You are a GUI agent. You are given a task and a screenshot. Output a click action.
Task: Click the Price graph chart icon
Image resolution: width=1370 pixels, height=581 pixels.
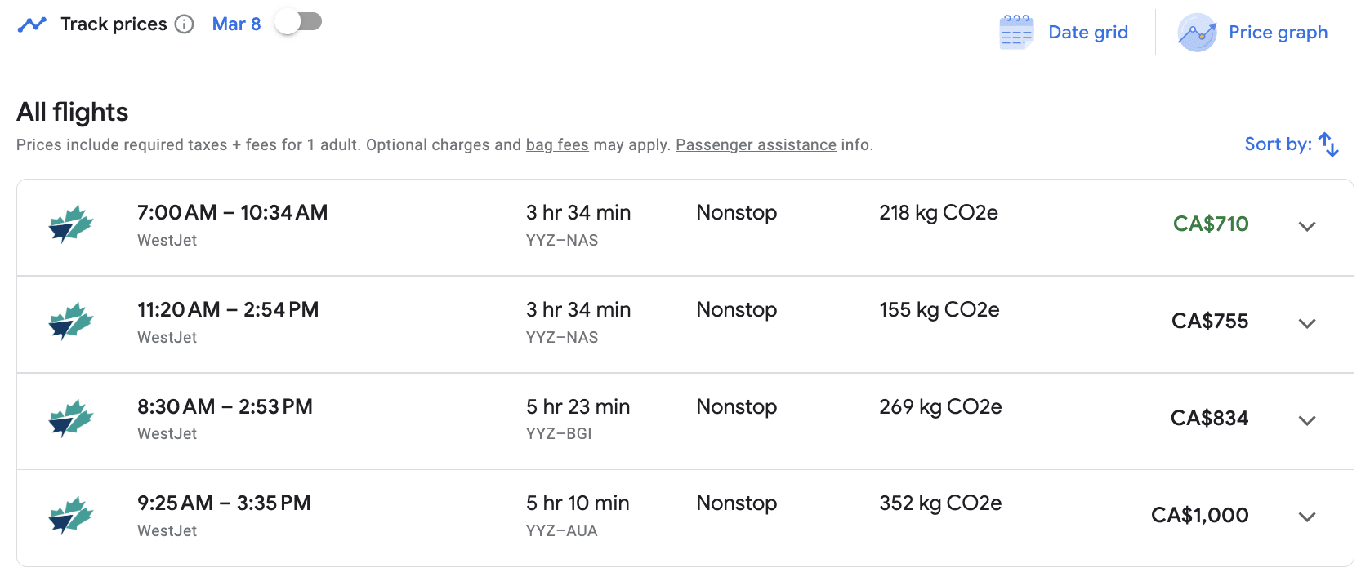pos(1197,33)
